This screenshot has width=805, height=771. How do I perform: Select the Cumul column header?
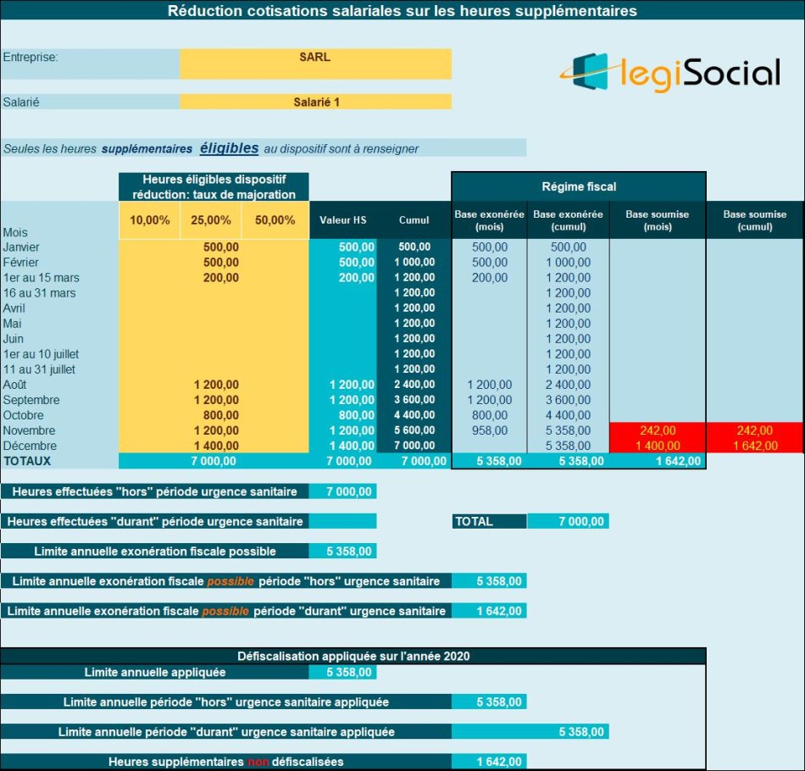point(414,219)
